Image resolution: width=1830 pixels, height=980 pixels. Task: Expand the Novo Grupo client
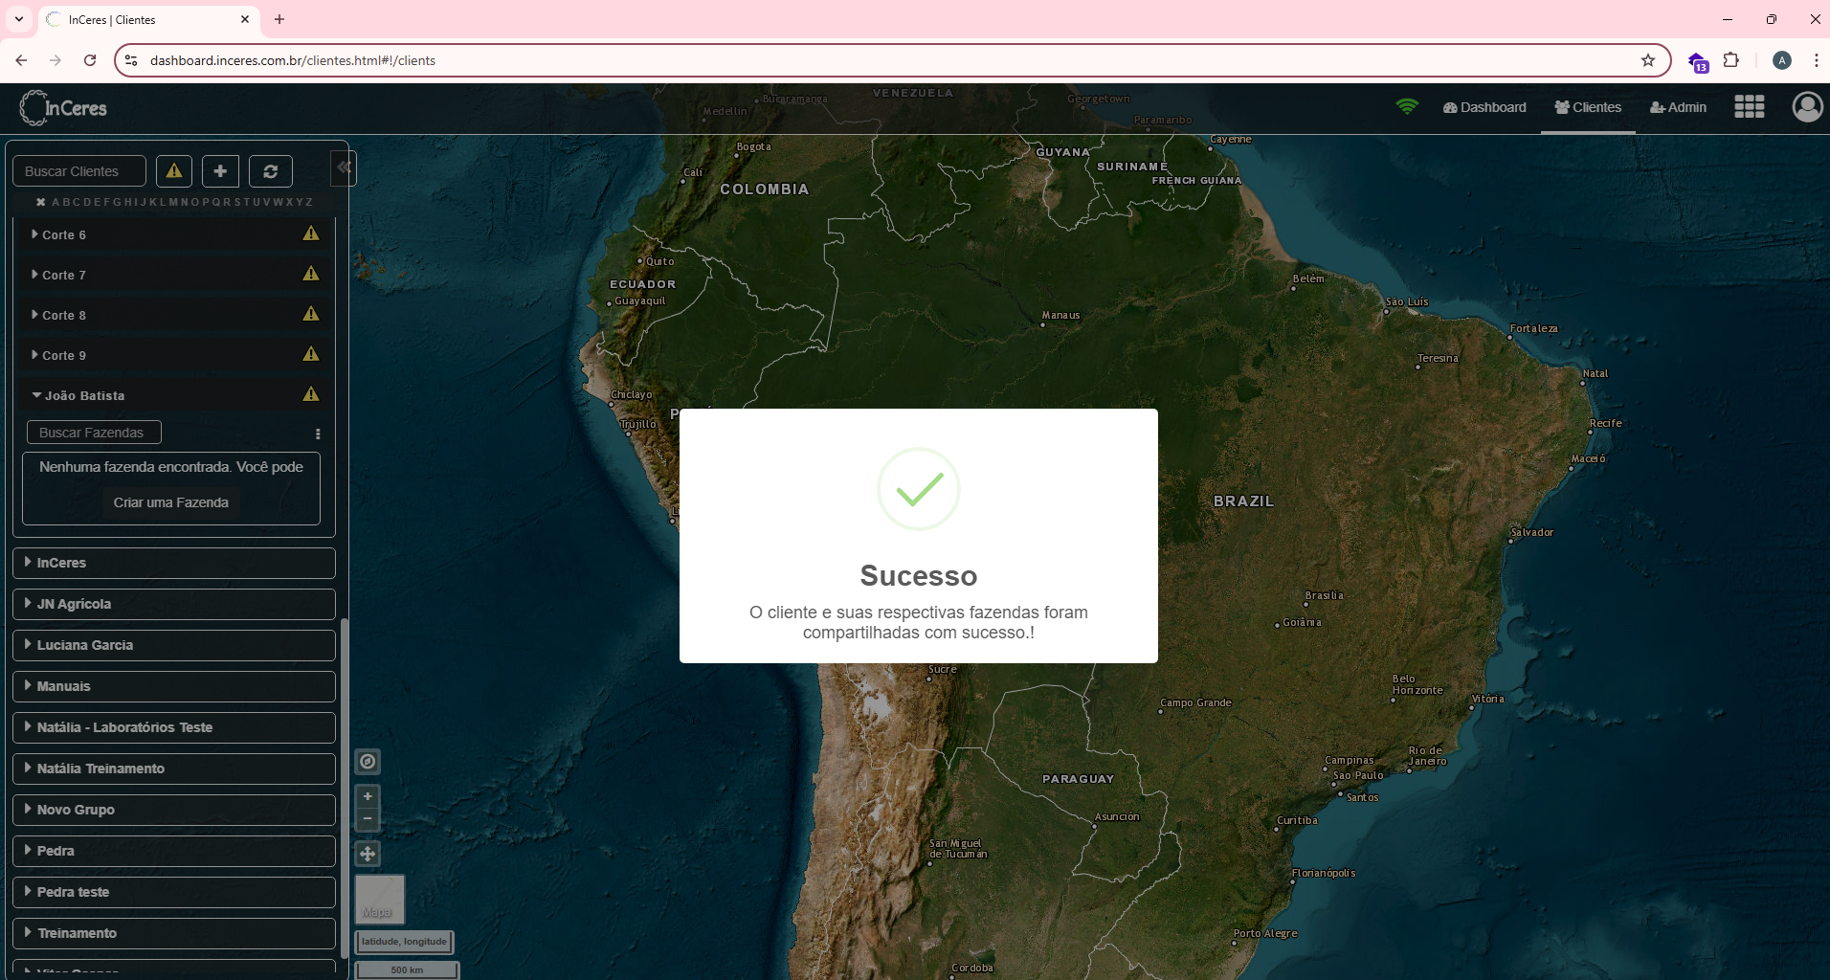click(174, 810)
